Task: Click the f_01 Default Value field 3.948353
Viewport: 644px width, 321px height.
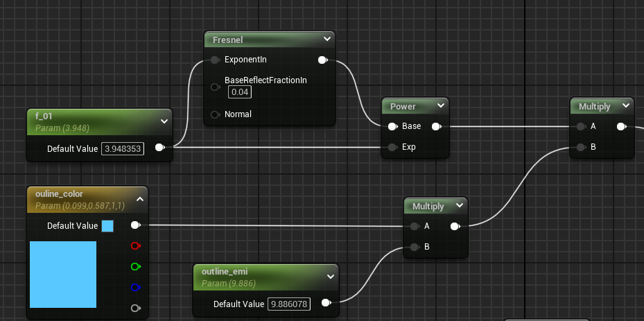Action: coord(123,148)
